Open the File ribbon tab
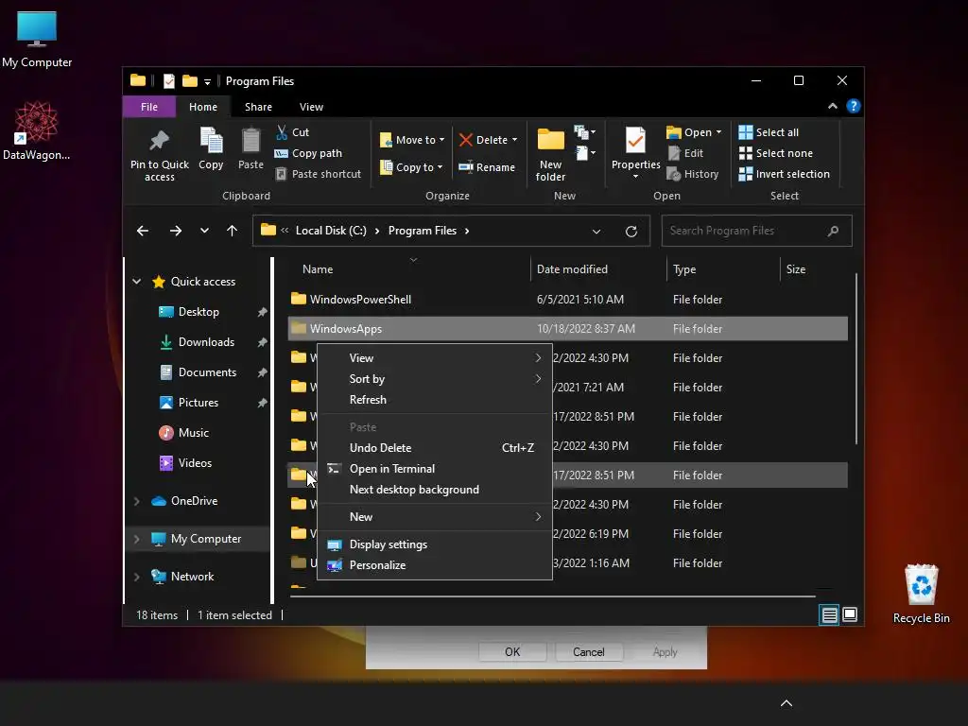968x726 pixels. (x=148, y=107)
